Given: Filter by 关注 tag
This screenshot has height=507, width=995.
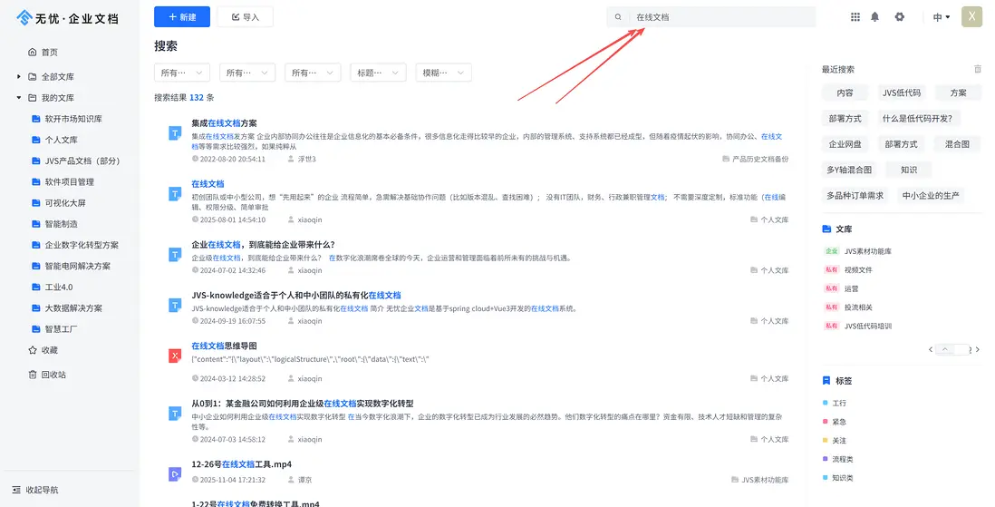Looking at the screenshot, I should click(839, 440).
